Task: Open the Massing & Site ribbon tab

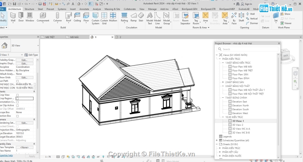Action: (x=112, y=9)
